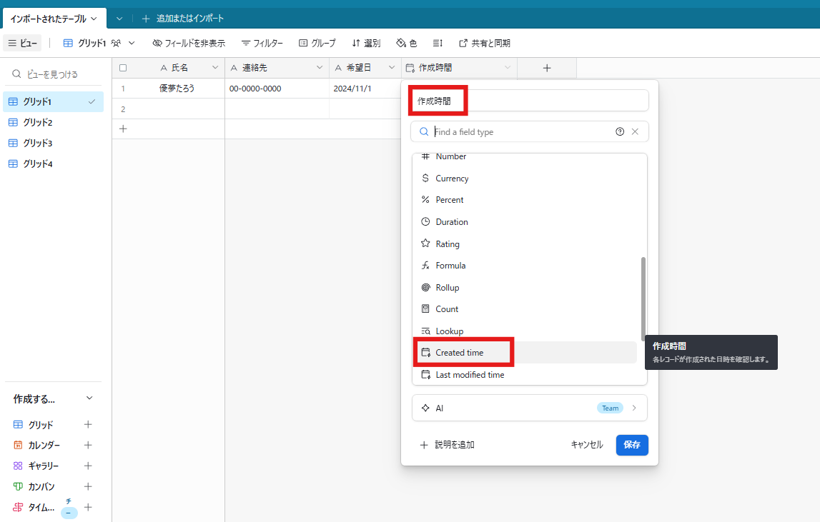Toggle the ビュー sidebar button
Viewport: 820px width, 522px height.
point(22,43)
